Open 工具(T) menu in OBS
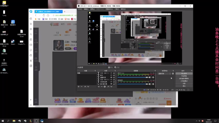 pos(117,9)
